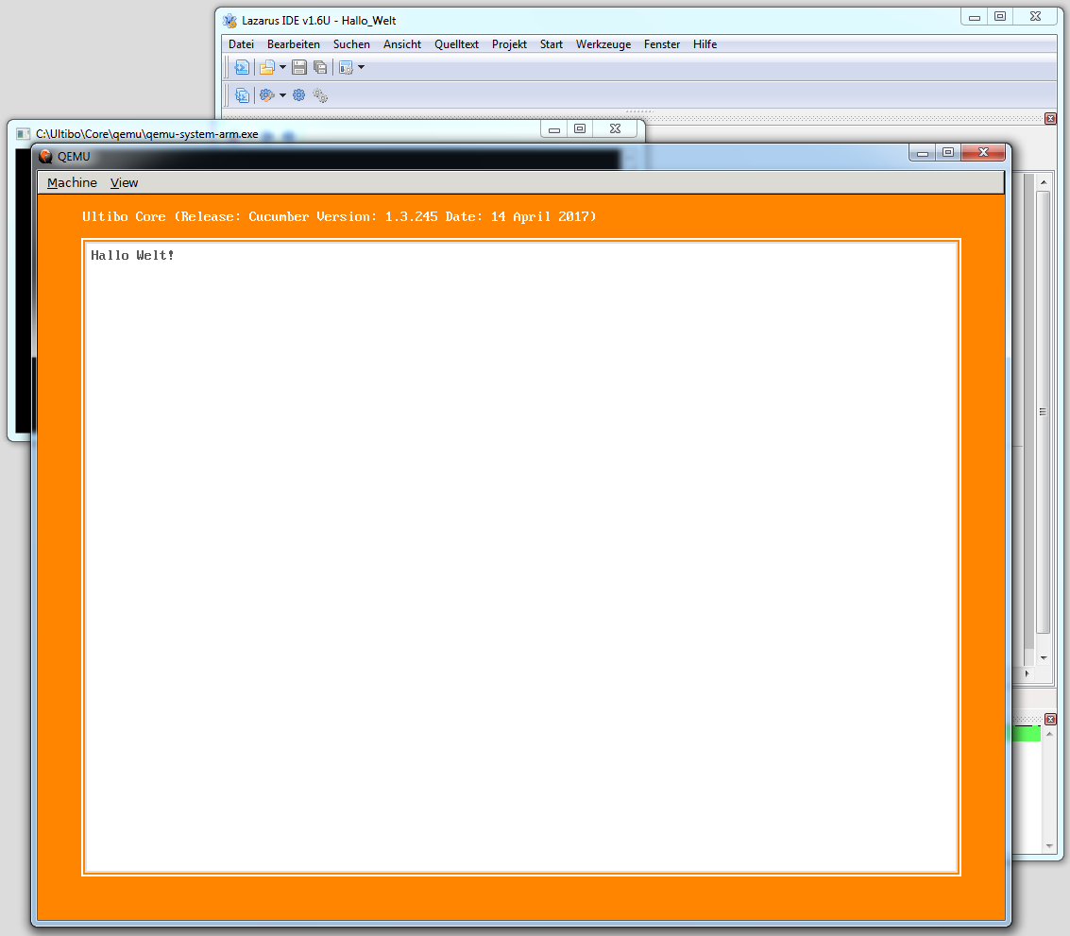The width and height of the screenshot is (1070, 936).
Task: Open the Machine menu in QEMU
Action: point(72,182)
